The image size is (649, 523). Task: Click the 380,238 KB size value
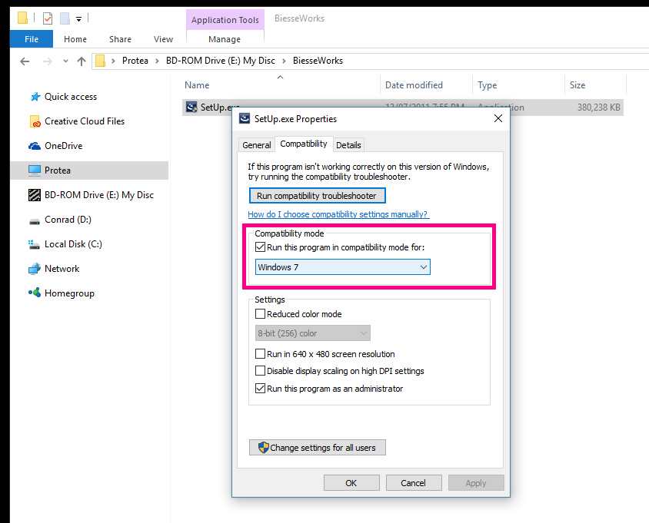tap(598, 108)
